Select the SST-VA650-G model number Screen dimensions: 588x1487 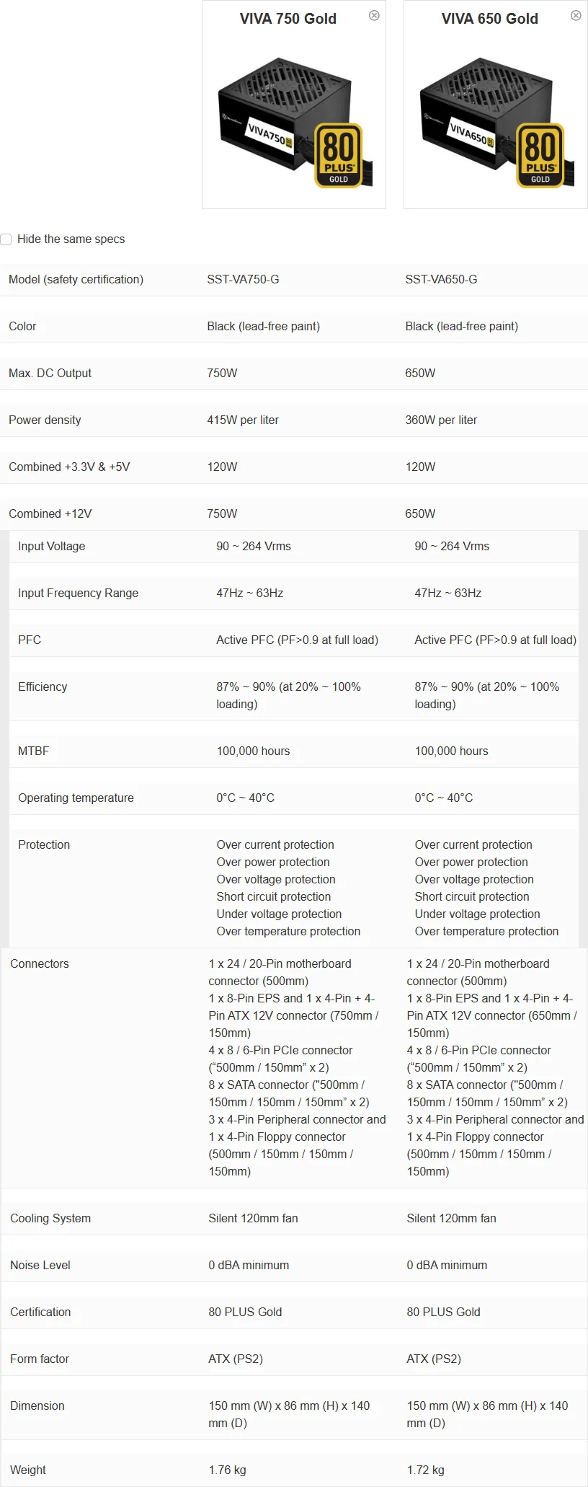(441, 280)
